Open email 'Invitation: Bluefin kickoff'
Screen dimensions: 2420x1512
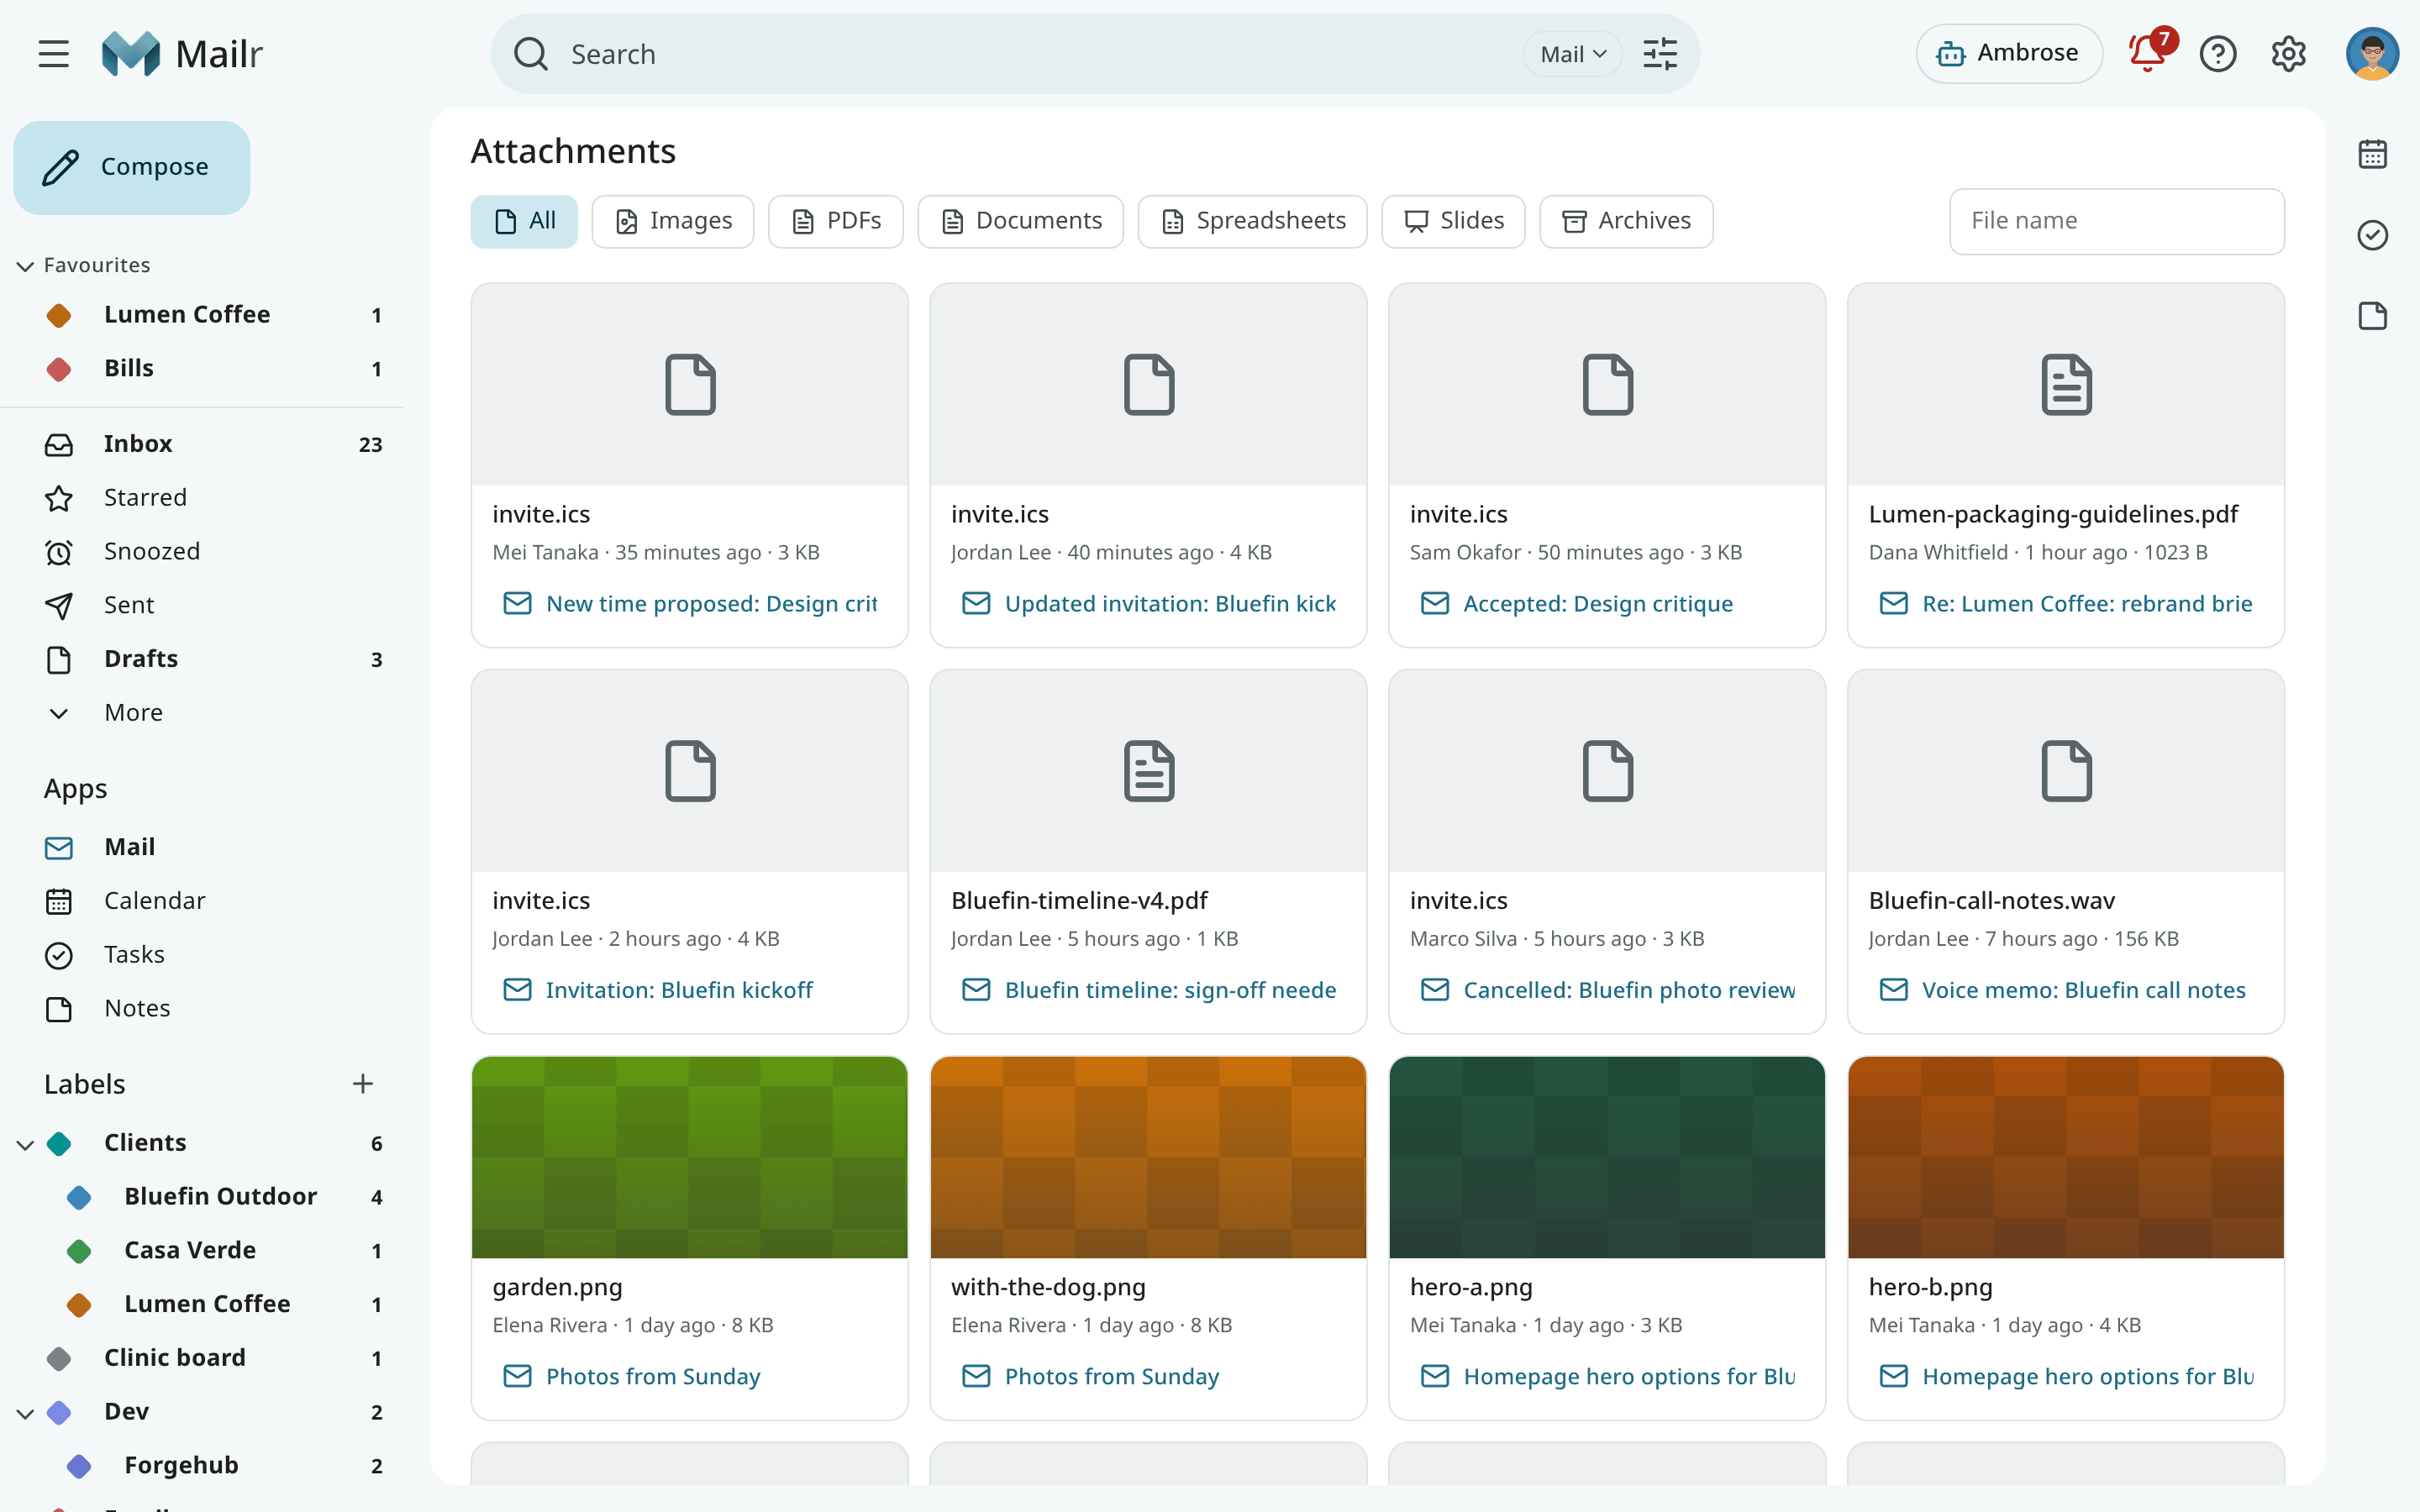pyautogui.click(x=658, y=990)
